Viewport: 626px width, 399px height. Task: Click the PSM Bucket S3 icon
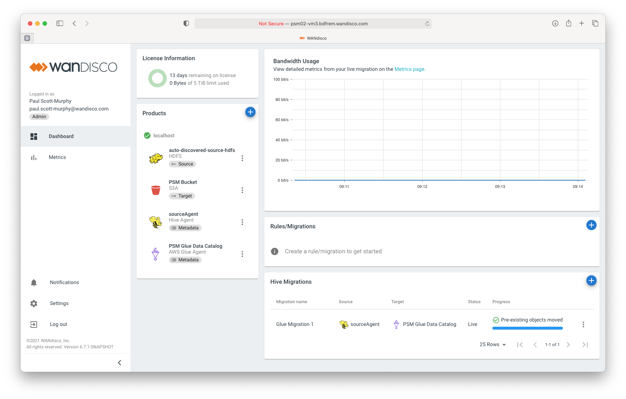(x=156, y=190)
